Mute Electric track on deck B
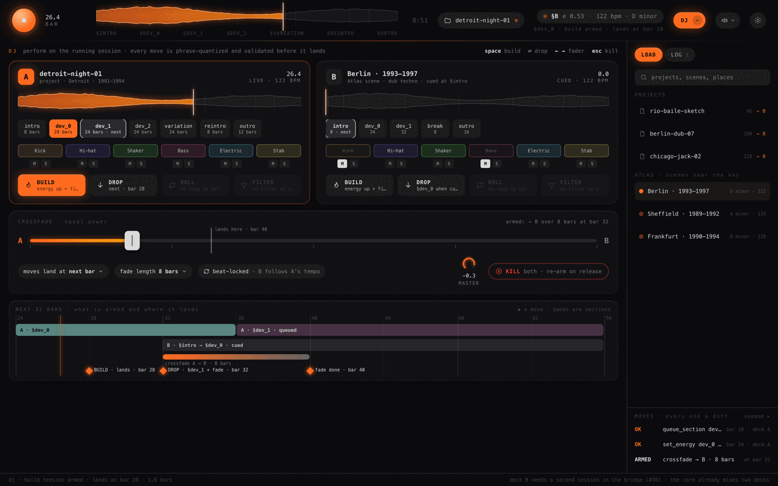 (x=533, y=164)
